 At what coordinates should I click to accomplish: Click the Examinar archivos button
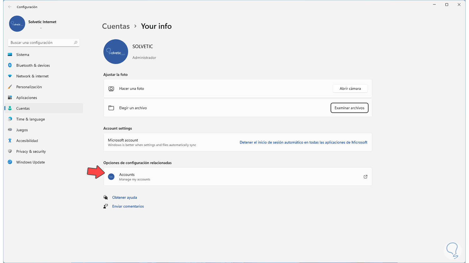349,108
